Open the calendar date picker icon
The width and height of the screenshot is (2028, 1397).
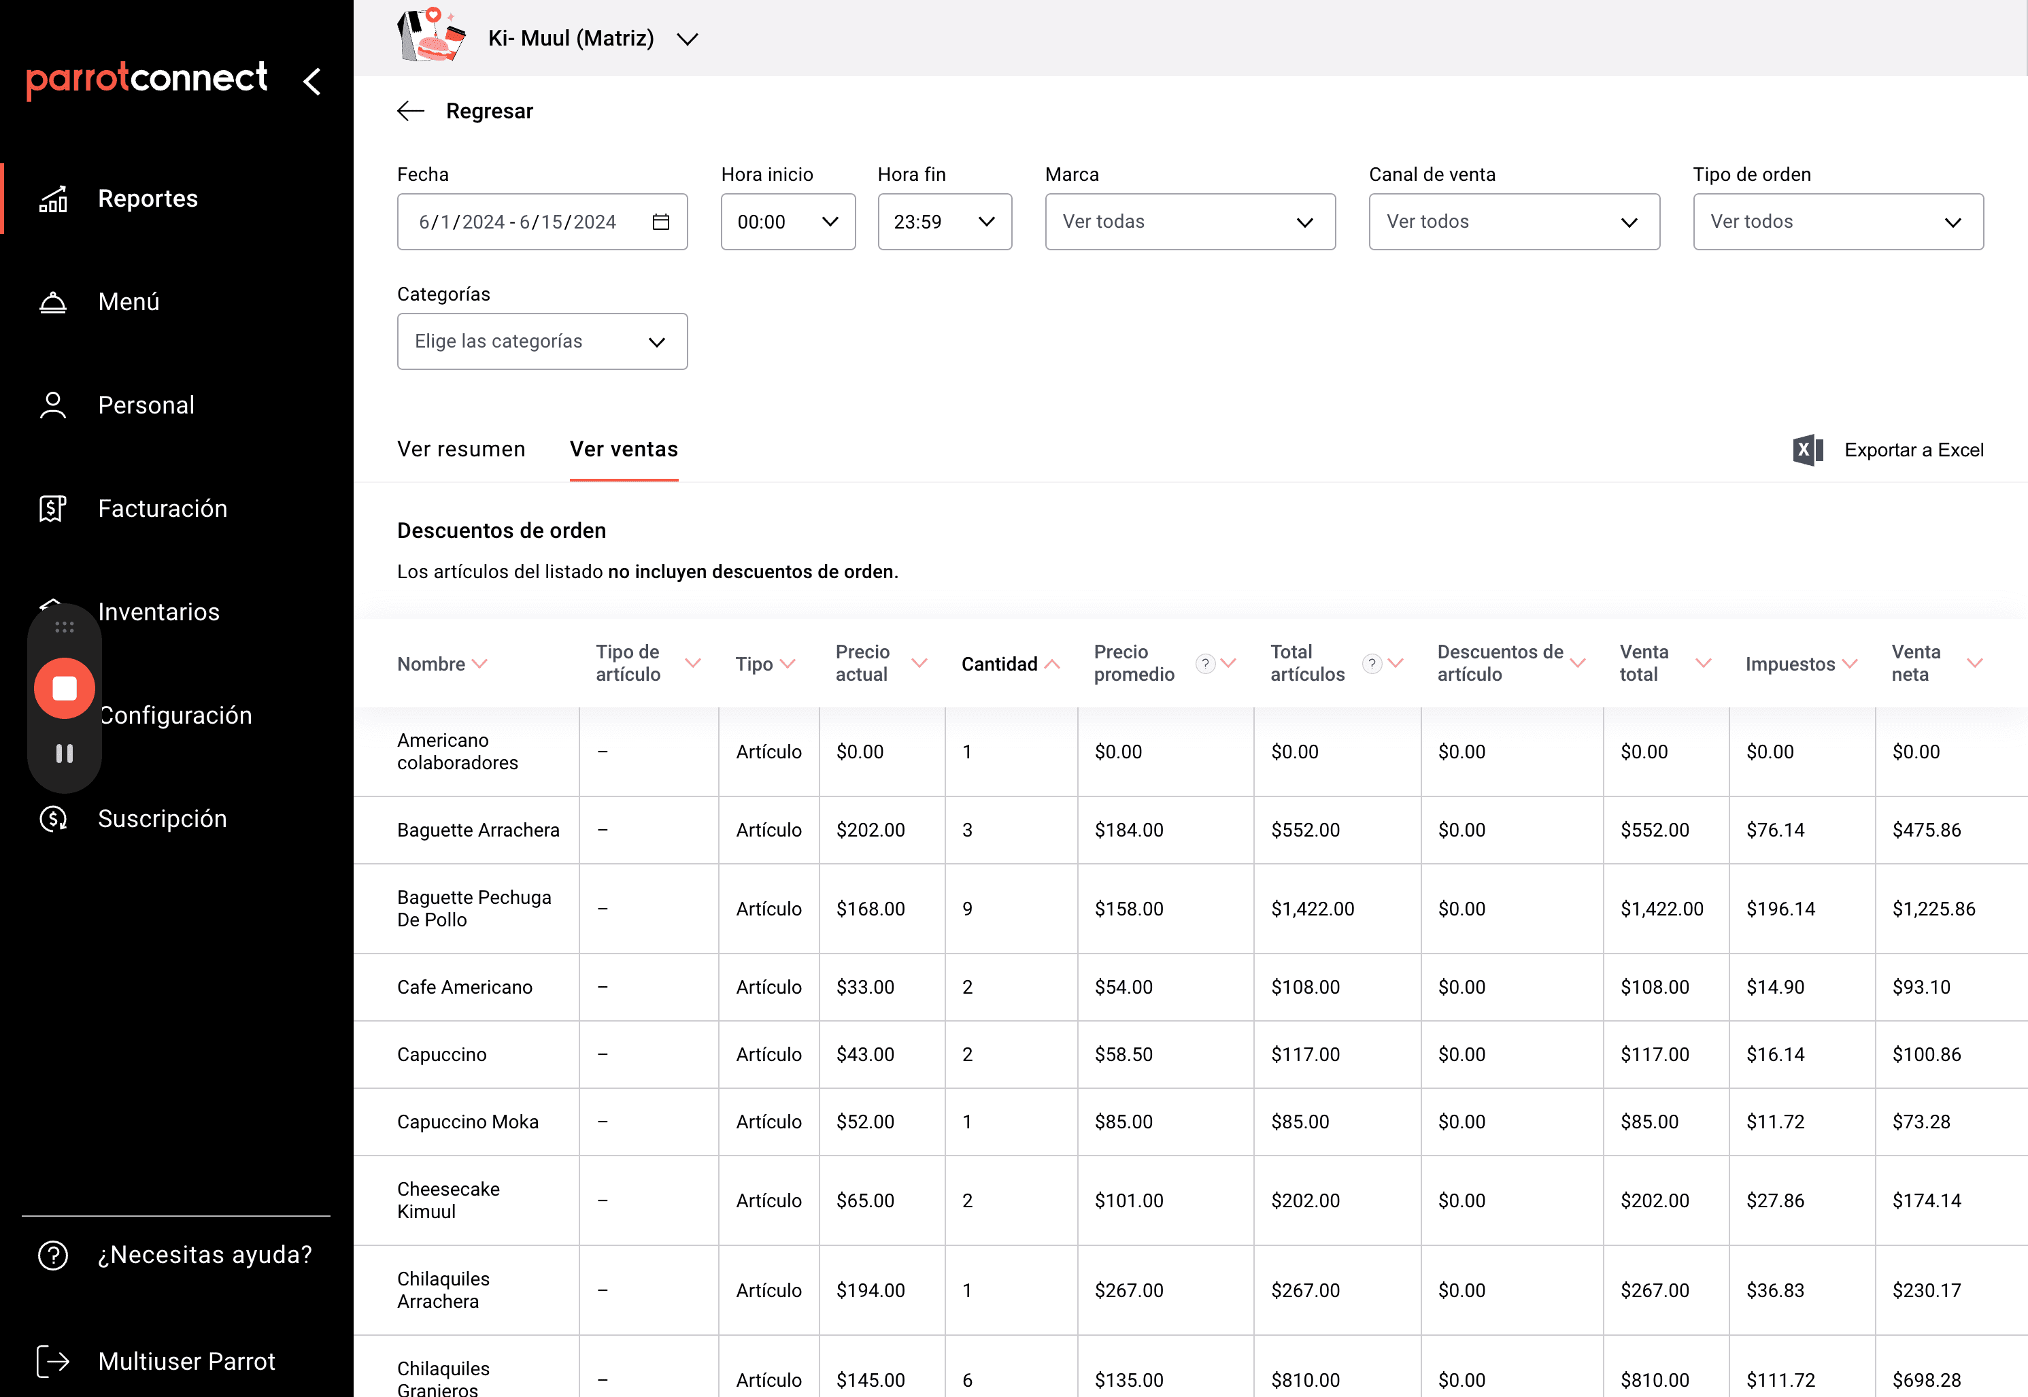[661, 222]
